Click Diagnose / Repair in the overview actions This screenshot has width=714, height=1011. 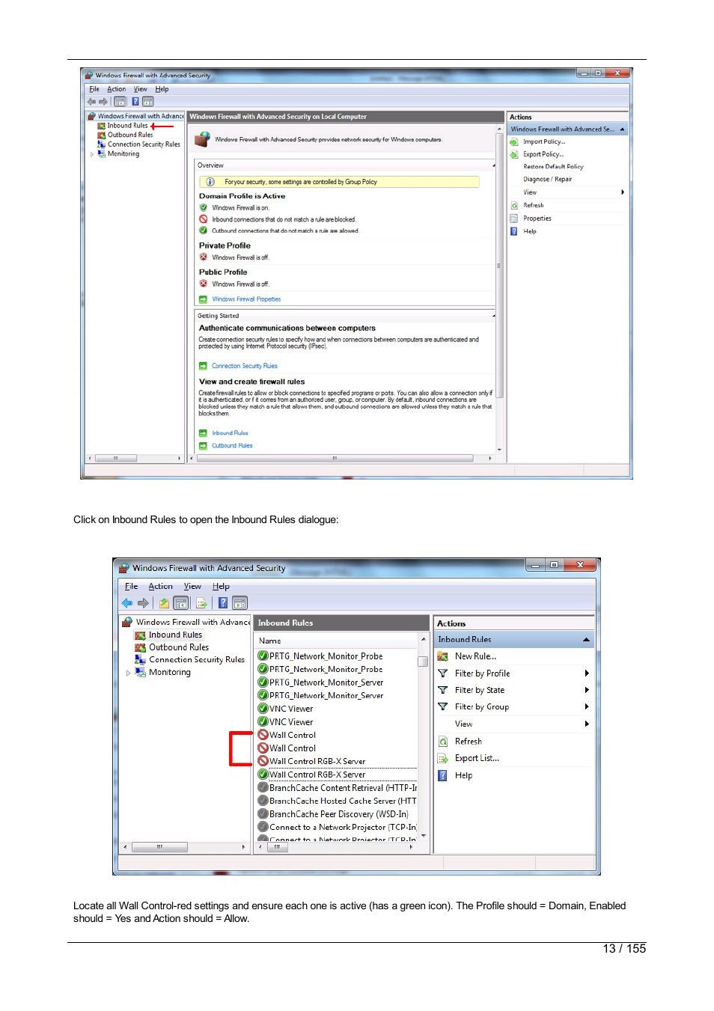pos(547,180)
